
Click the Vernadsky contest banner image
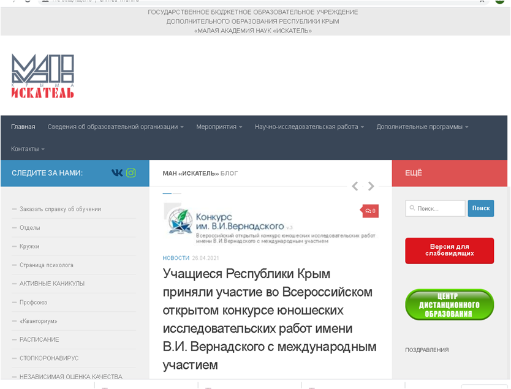click(x=270, y=224)
